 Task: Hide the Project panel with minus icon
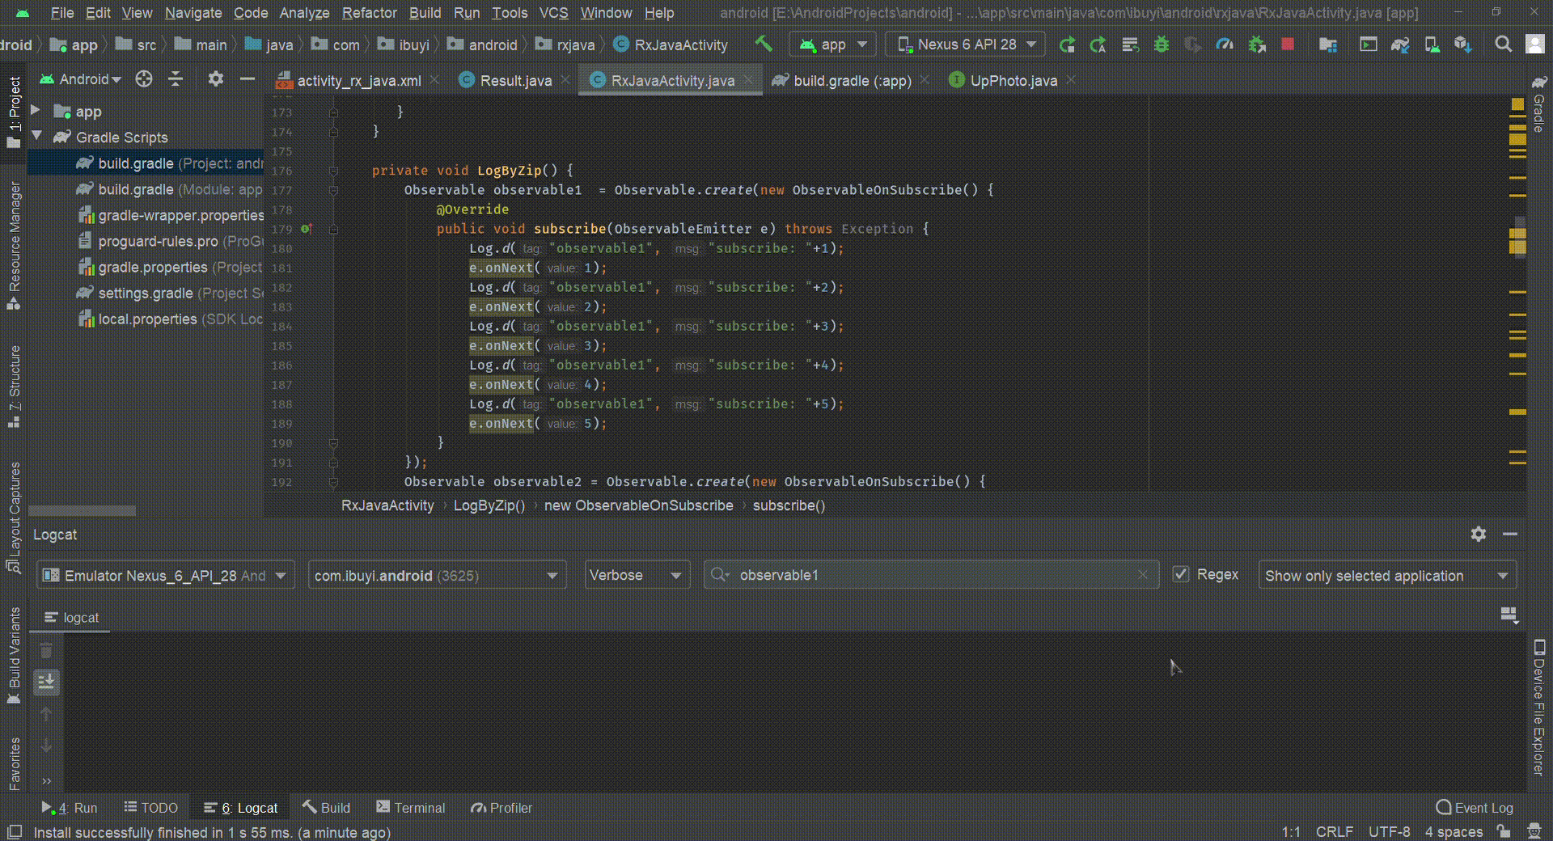coord(248,78)
